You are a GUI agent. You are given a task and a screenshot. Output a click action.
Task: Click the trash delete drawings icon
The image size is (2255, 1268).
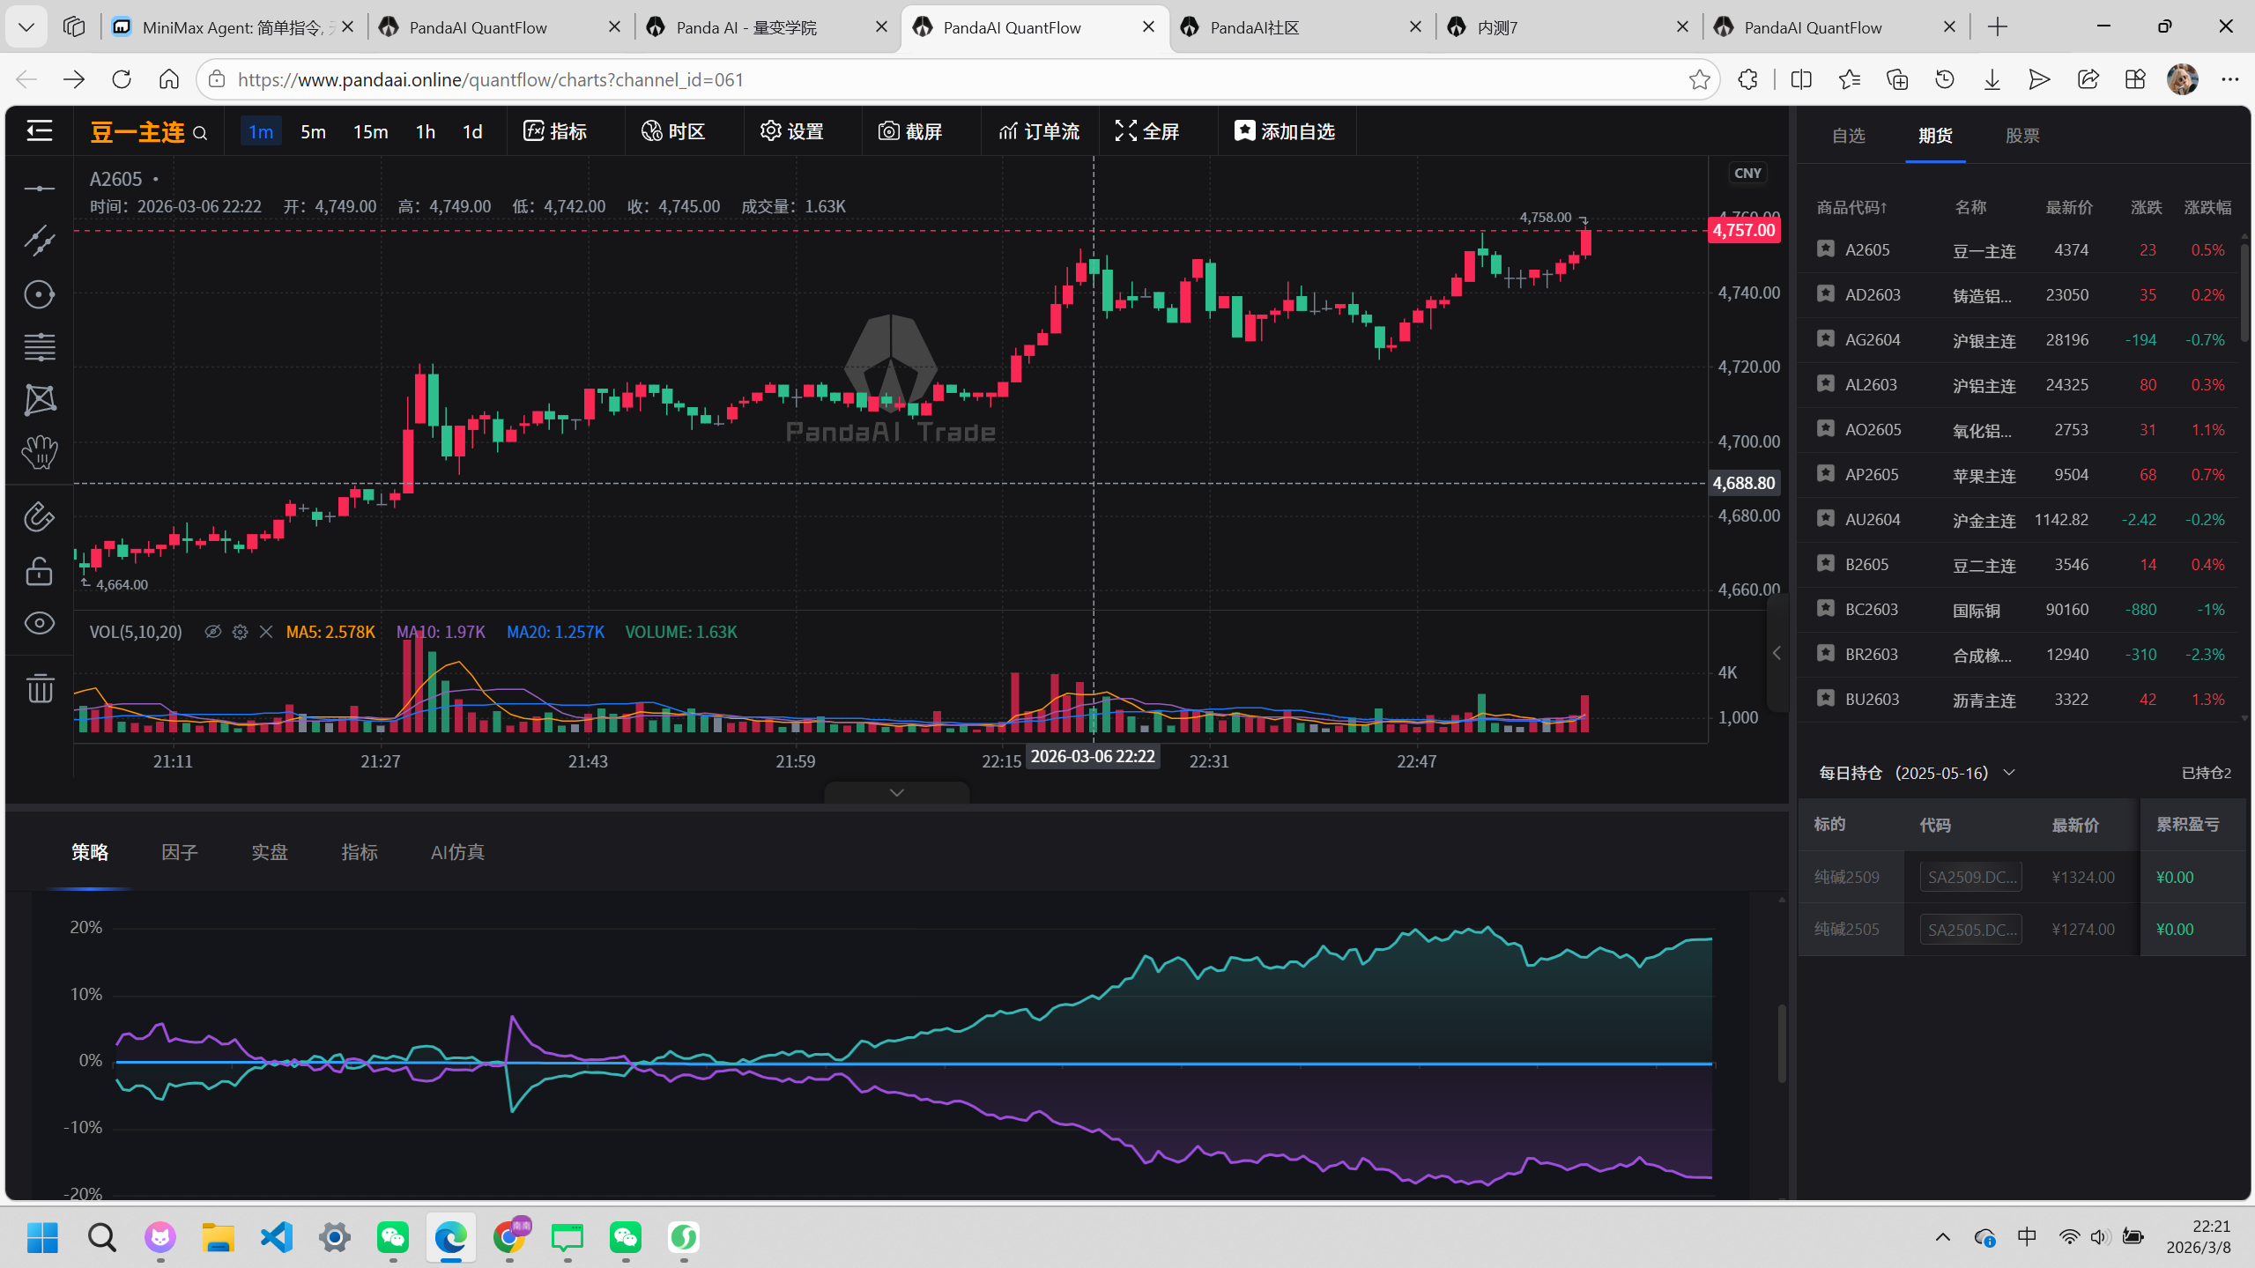(40, 687)
